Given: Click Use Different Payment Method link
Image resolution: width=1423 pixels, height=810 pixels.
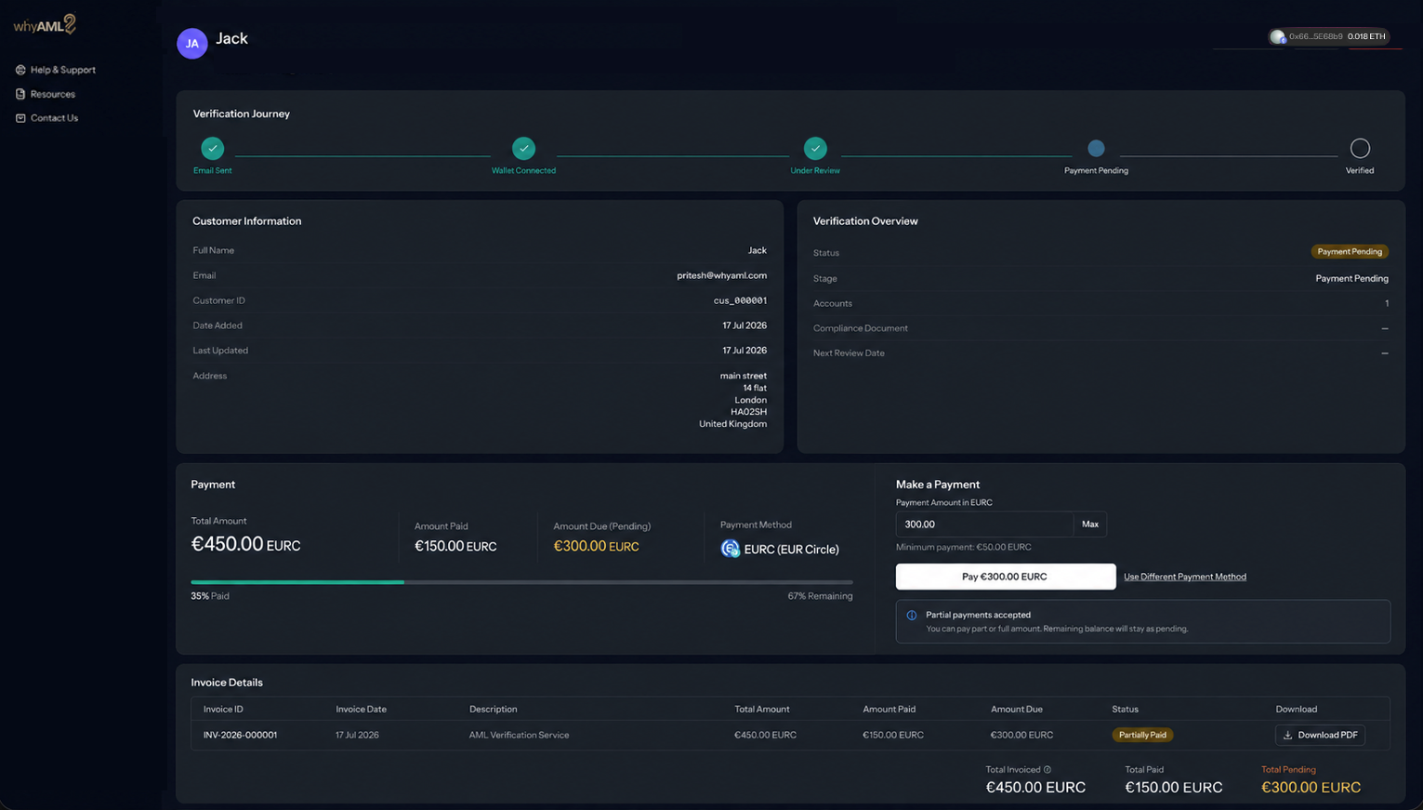Looking at the screenshot, I should (x=1185, y=577).
